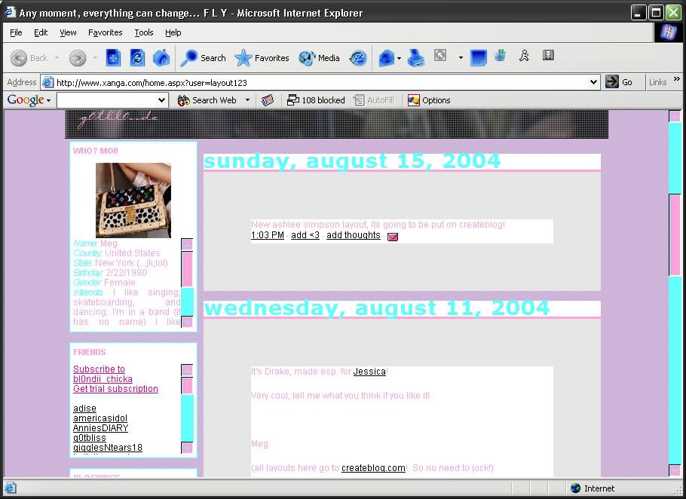Open the Search Web dropdown arrow
This screenshot has height=499, width=686.
(247, 100)
